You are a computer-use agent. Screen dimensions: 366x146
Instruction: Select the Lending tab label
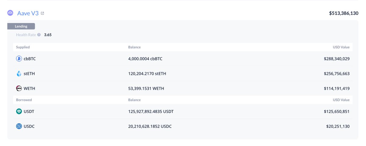click(21, 26)
